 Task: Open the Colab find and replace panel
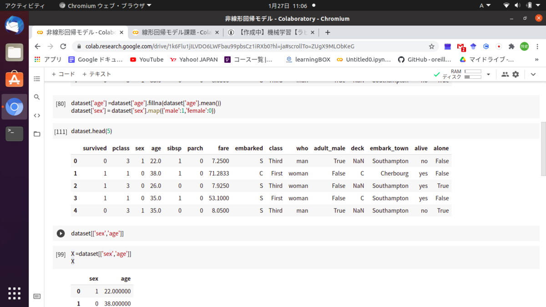pyautogui.click(x=37, y=97)
